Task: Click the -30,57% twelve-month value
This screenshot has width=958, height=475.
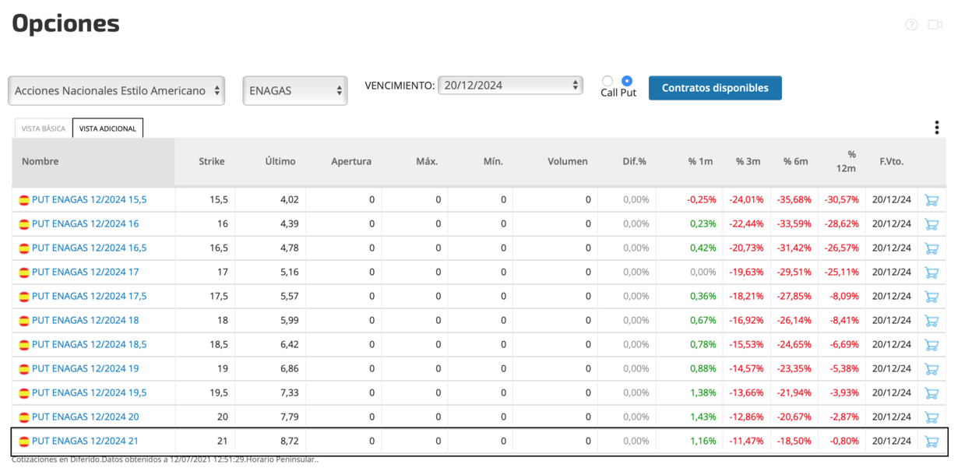Action: click(841, 199)
